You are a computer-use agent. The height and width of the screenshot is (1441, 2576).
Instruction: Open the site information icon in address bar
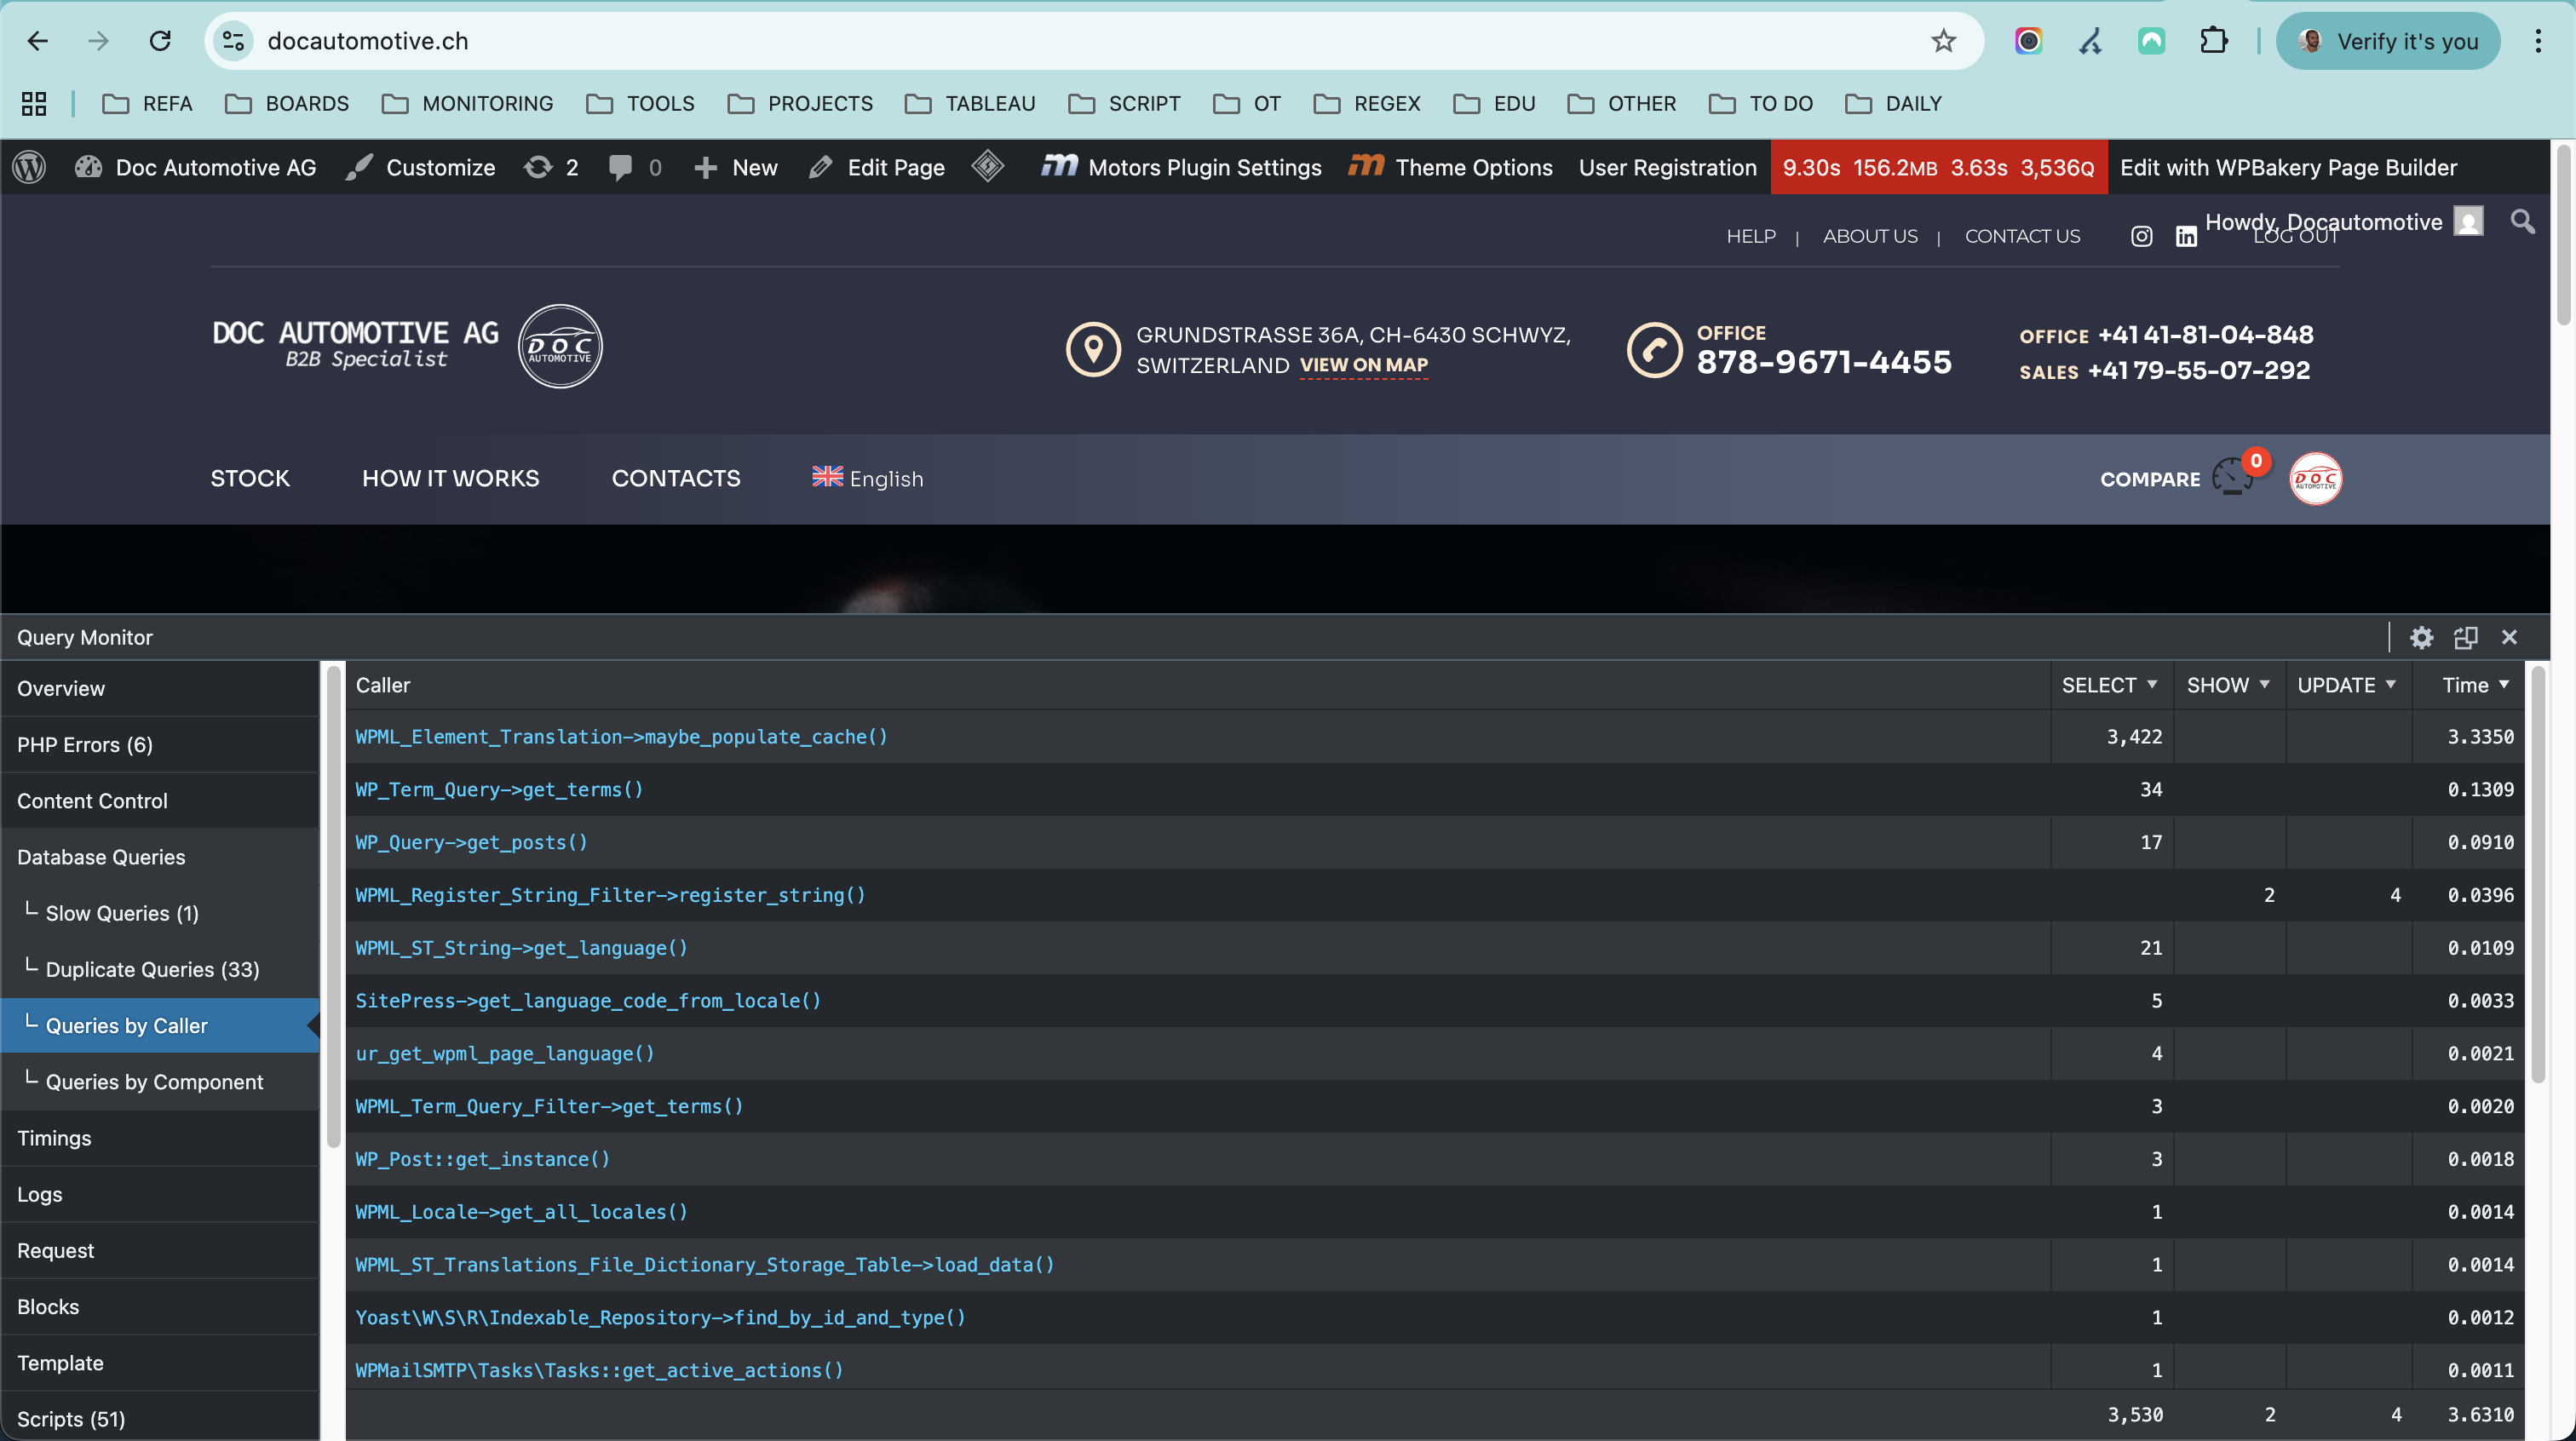point(233,41)
